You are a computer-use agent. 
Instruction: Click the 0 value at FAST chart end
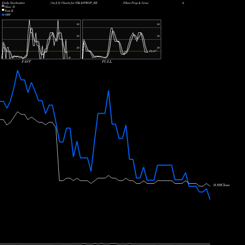[x=70, y=58]
